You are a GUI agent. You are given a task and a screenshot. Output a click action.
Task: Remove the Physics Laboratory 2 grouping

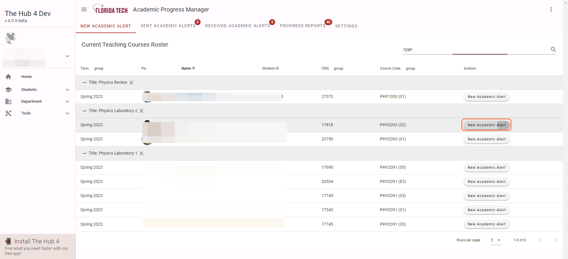click(x=141, y=111)
